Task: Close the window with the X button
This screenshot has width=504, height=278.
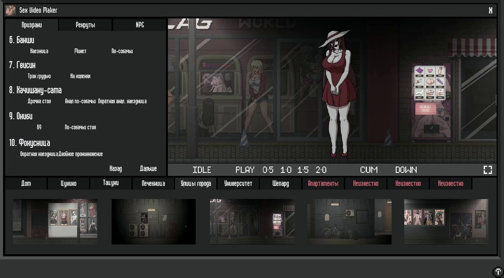Action: point(490,10)
